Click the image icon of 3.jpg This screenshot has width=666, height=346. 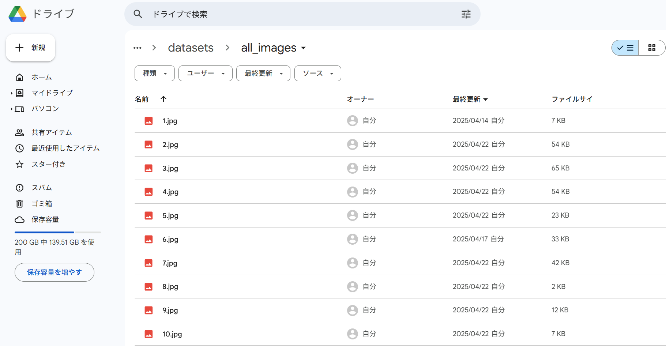pyautogui.click(x=148, y=168)
